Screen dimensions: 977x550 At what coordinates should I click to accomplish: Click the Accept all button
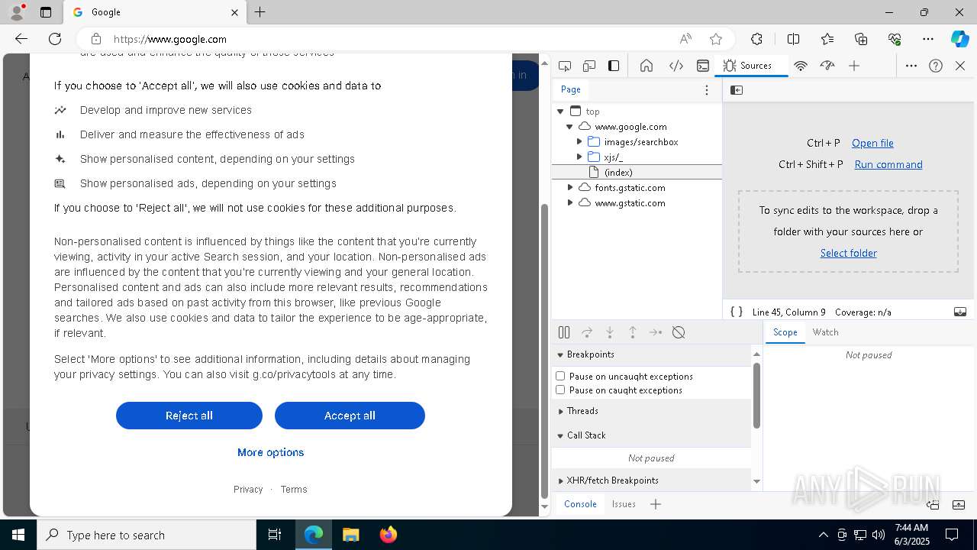[350, 416]
